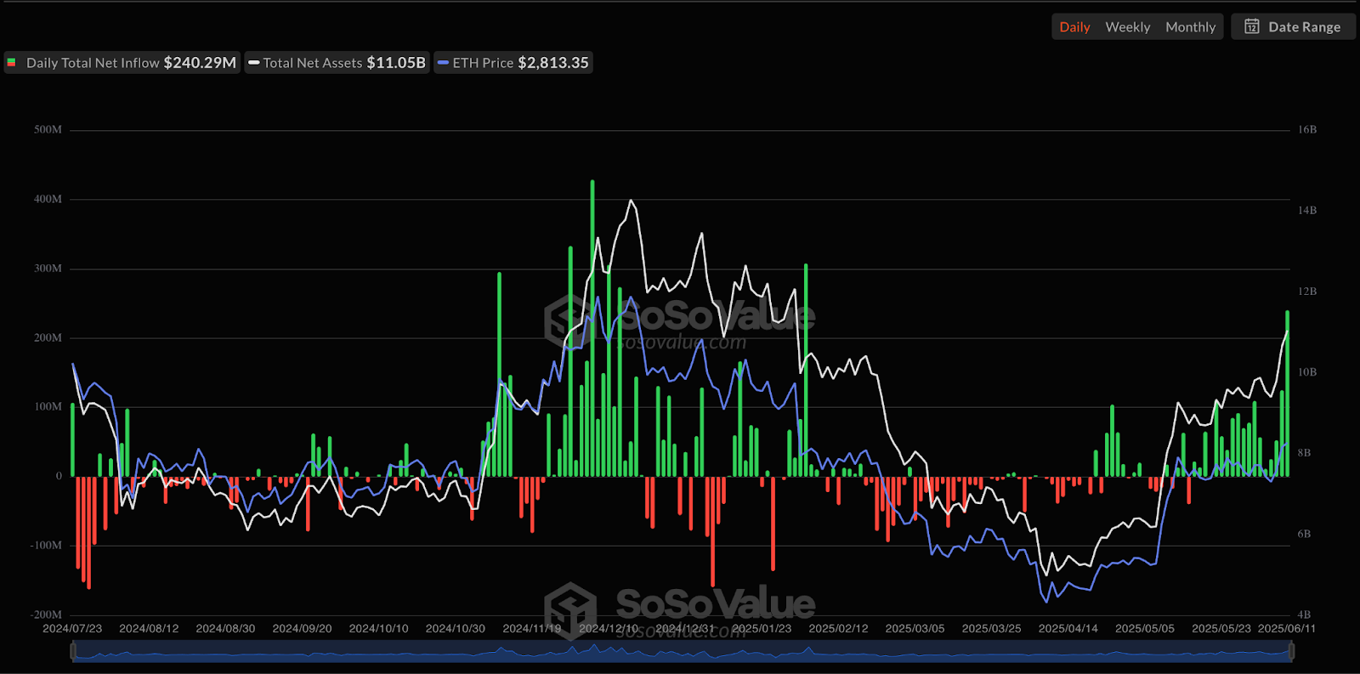Click the red-green Daily Net Inflow legend marker
The height and width of the screenshot is (674, 1360).
point(12,63)
